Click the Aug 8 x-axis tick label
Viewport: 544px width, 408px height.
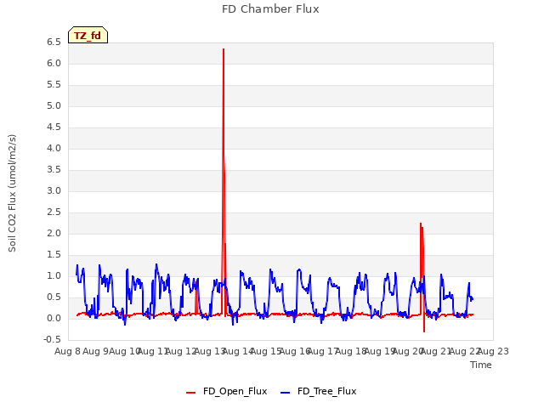68,351
